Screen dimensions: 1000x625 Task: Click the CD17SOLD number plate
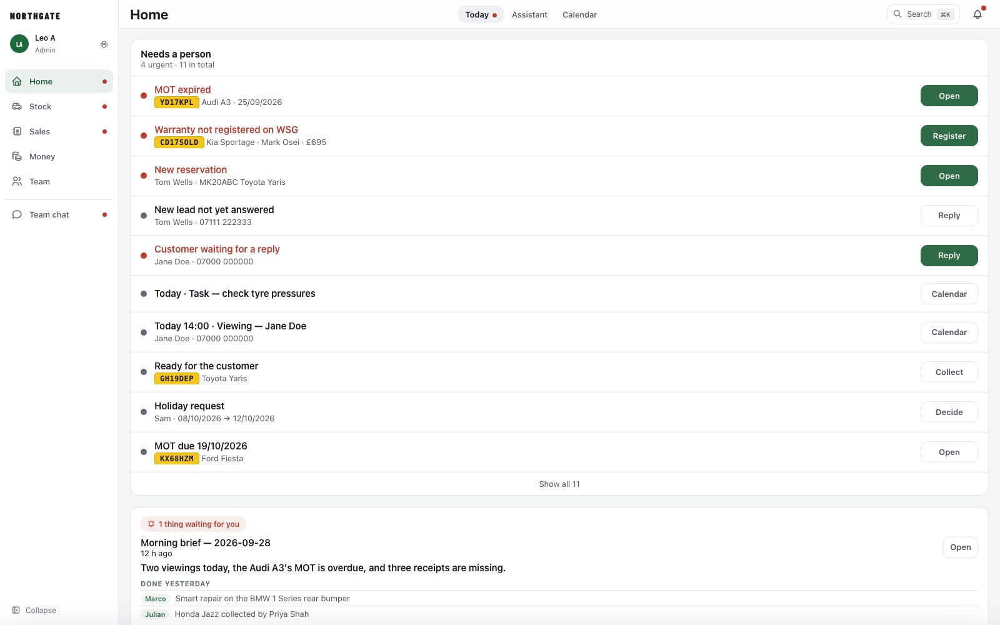coord(179,142)
